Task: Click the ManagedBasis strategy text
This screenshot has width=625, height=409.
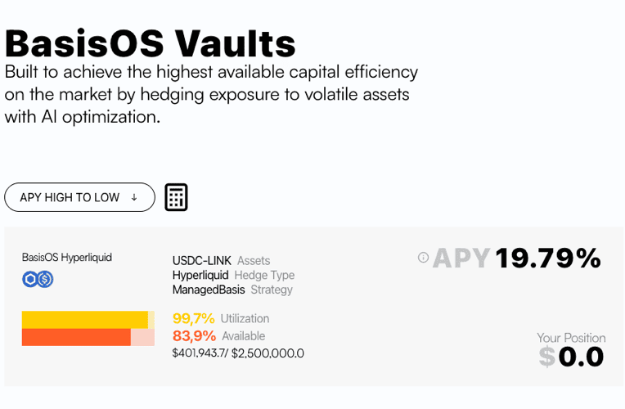Action: [209, 290]
